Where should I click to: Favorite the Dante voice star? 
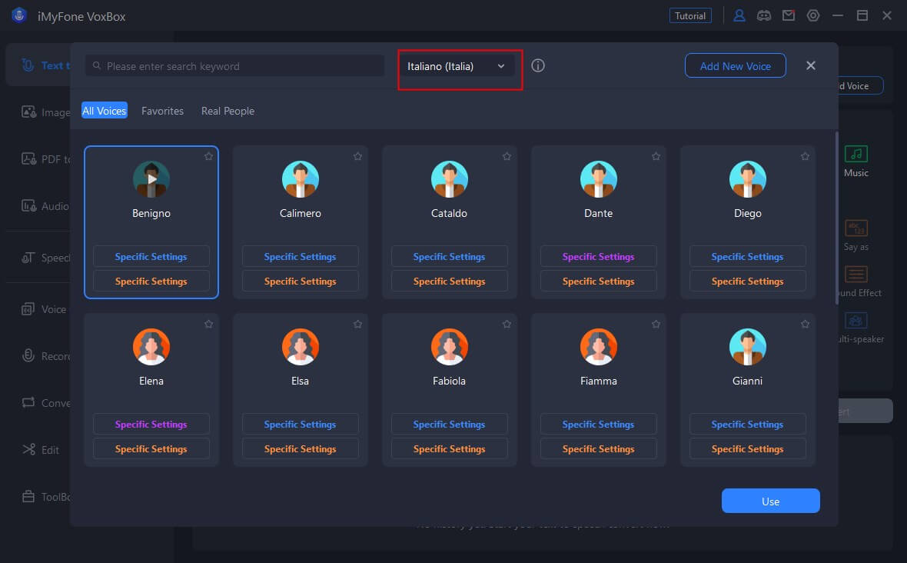(656, 156)
